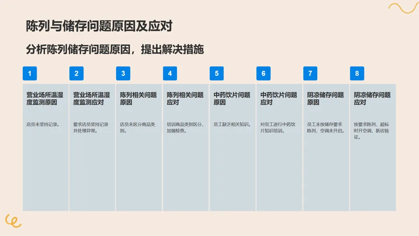Click the heading 中药饮片问题应对
The height and width of the screenshot is (236, 419).
click(278, 98)
